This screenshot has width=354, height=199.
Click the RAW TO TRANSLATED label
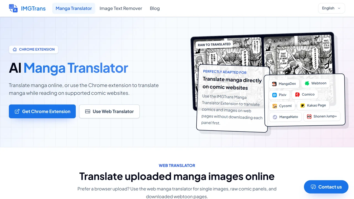(214, 44)
